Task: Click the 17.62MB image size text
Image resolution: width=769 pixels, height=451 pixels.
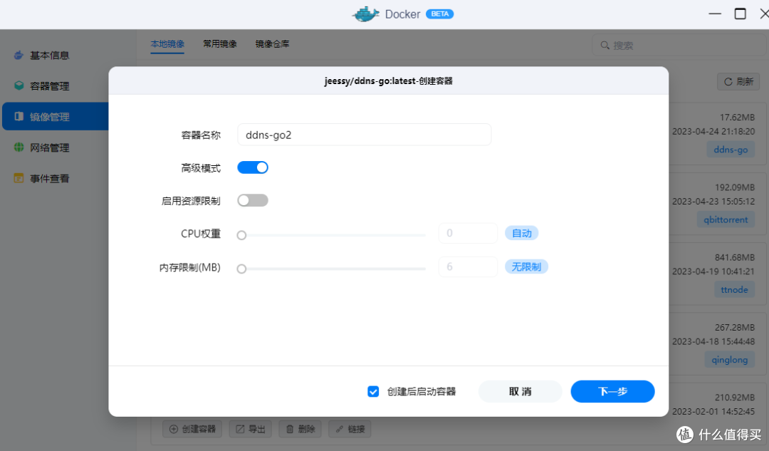Action: click(737, 118)
